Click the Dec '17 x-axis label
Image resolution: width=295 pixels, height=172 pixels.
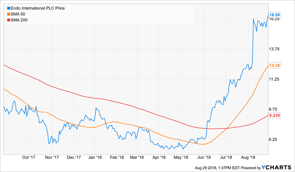point(74,157)
